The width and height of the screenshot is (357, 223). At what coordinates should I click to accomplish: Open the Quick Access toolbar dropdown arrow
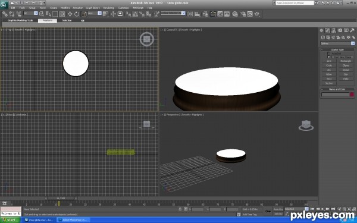(x=44, y=3)
